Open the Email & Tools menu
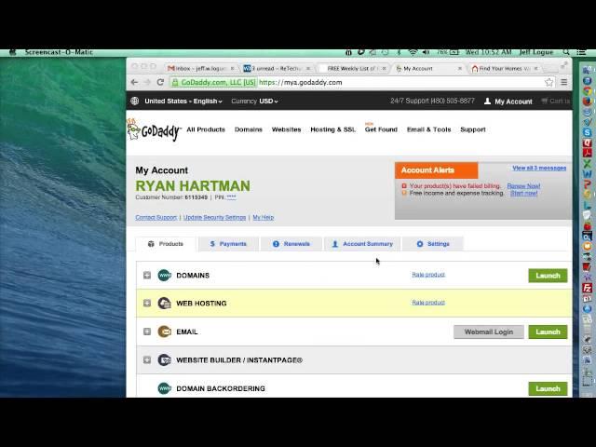 click(x=428, y=129)
